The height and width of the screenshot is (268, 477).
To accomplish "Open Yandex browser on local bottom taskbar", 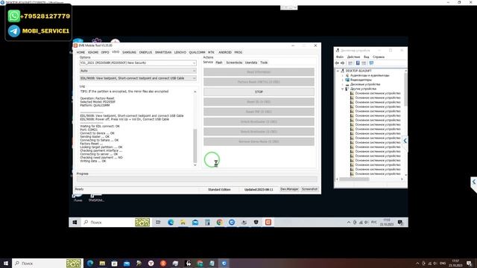I will [151, 263].
